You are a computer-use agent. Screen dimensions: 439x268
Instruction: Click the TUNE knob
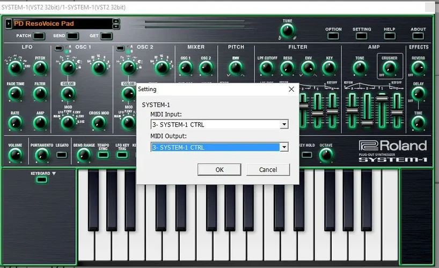point(287,31)
